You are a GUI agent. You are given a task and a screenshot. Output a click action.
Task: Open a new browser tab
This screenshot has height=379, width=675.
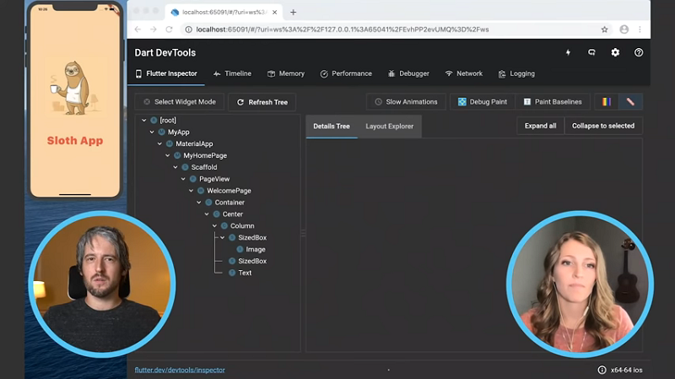click(293, 12)
